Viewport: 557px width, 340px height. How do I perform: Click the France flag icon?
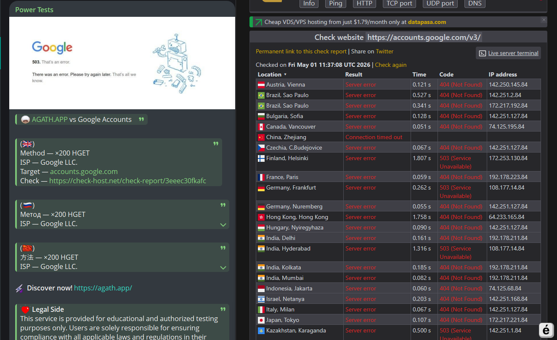click(x=261, y=177)
